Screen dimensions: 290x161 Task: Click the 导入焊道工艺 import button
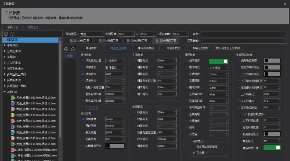point(108,41)
